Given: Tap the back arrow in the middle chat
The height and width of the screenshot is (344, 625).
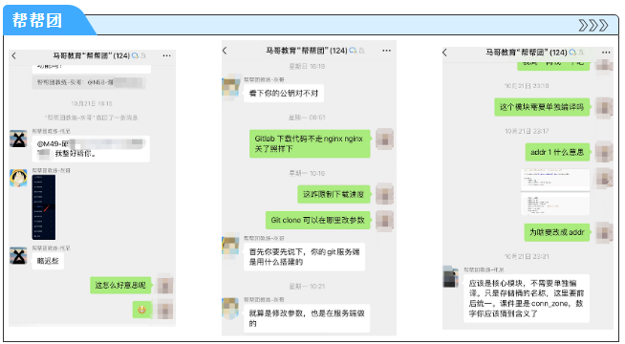Looking at the screenshot, I should [x=225, y=51].
